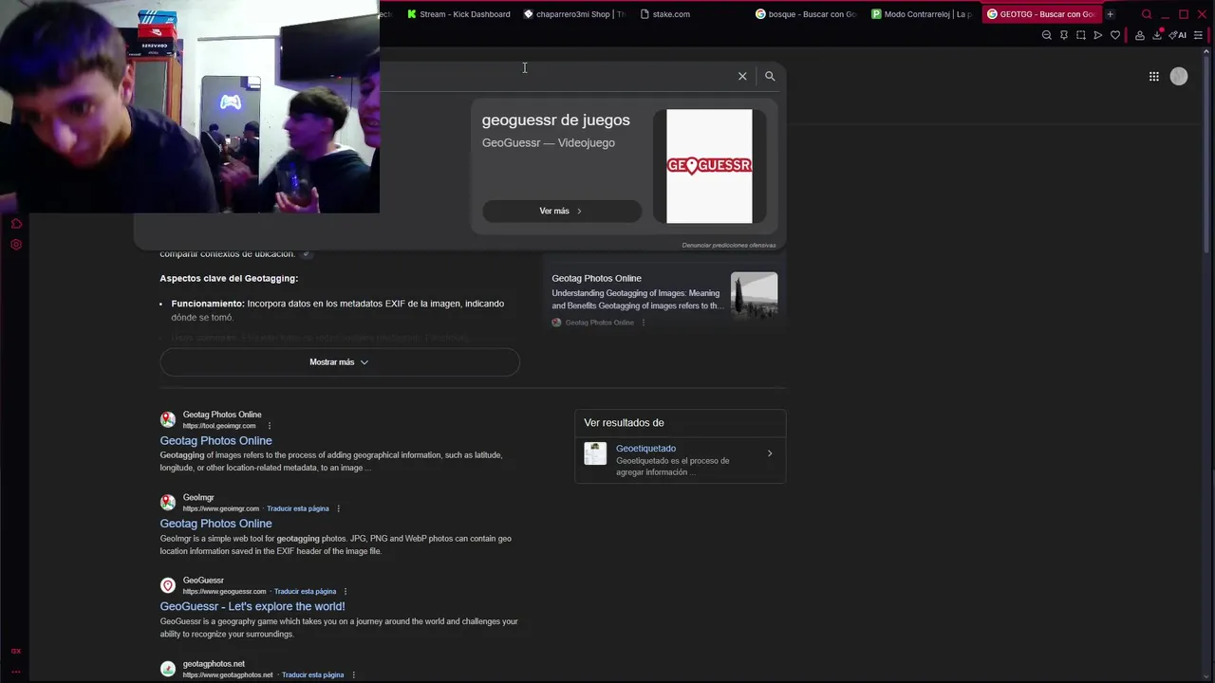Switch to Modo Contrarreloj tab
This screenshot has height=683, width=1215.
[x=922, y=14]
